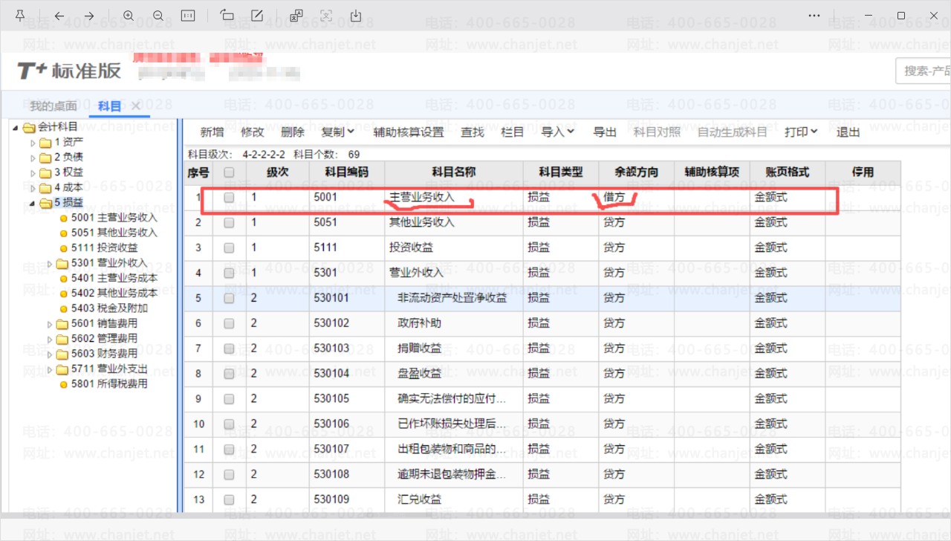Viewport: 951px width, 541px height.
Task: Click the 导出 button
Action: (x=605, y=132)
